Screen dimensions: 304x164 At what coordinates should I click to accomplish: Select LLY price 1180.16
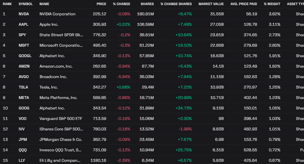coord(98,160)
